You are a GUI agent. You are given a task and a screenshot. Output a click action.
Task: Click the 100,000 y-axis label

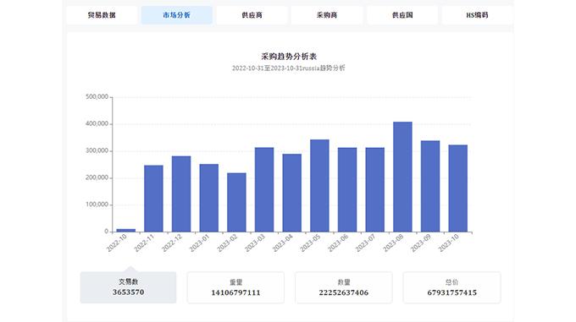point(97,205)
